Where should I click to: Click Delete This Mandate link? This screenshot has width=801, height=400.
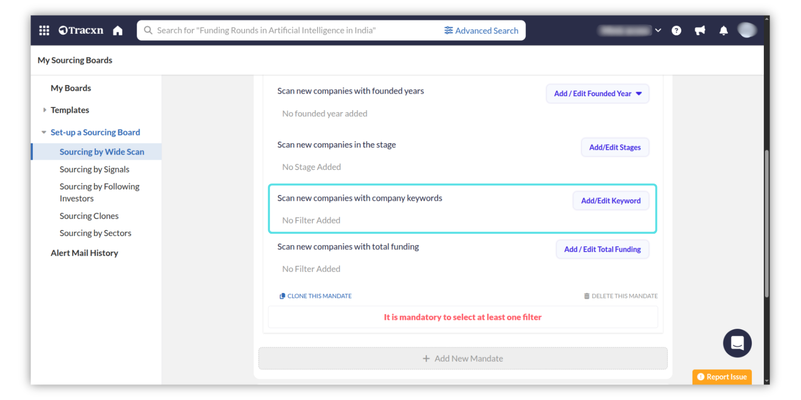point(621,296)
